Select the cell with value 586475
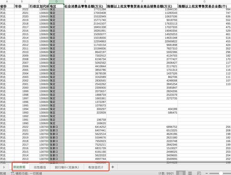The height and width of the screenshot is (175, 231). (142, 112)
